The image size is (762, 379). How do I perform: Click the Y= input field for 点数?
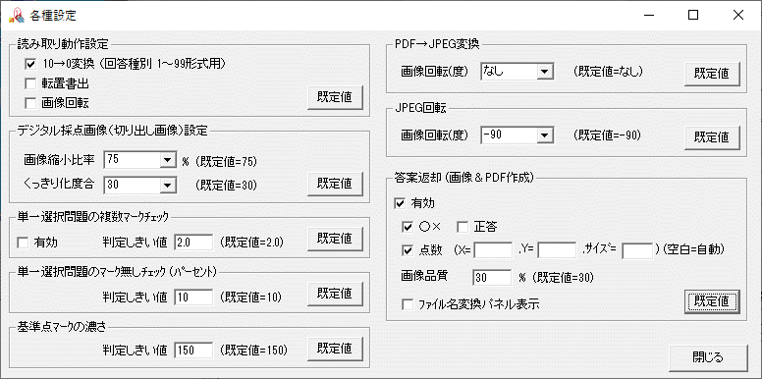pos(557,250)
